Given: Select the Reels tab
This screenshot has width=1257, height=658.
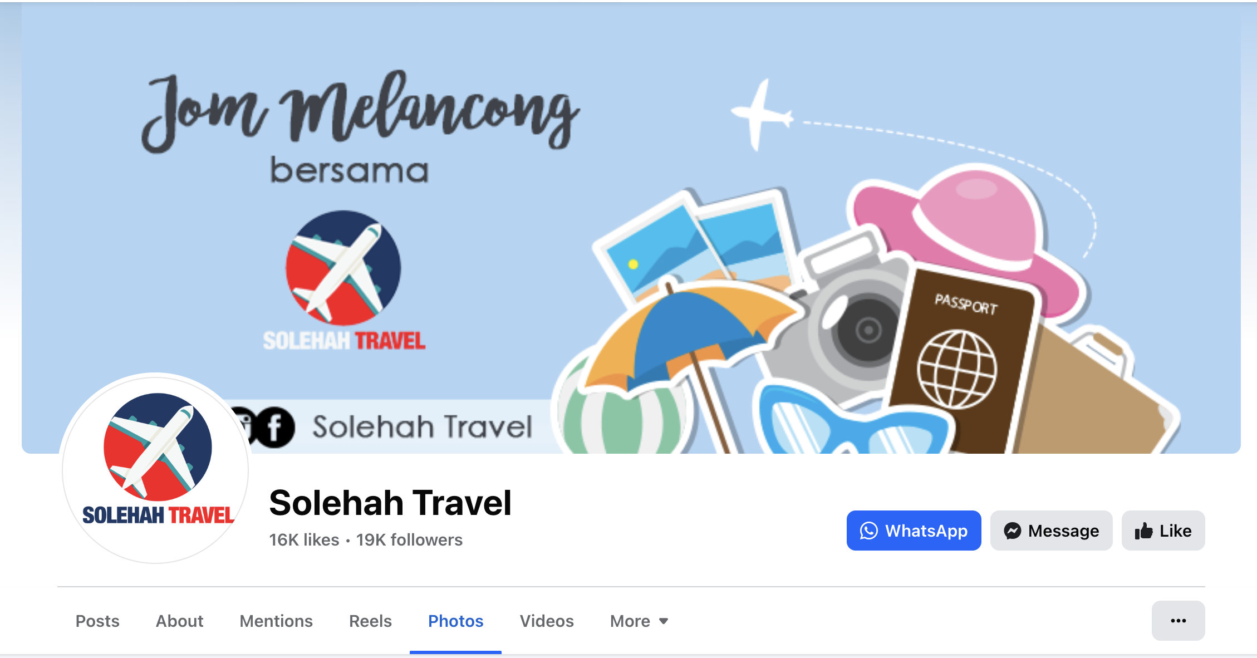Looking at the screenshot, I should pos(370,621).
